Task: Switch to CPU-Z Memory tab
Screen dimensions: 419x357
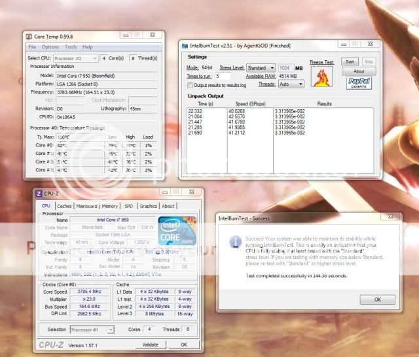Action: [109, 206]
